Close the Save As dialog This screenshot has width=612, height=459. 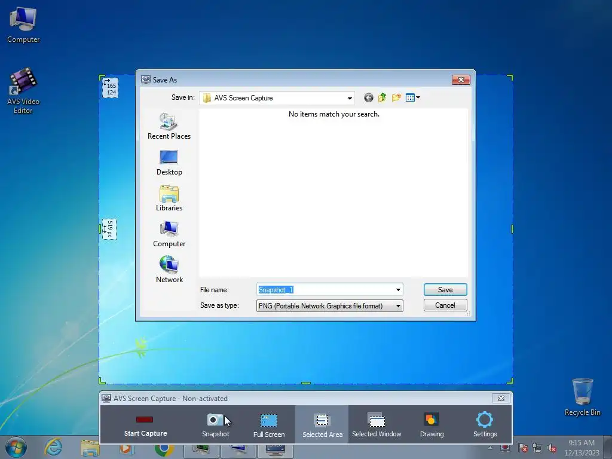pyautogui.click(x=461, y=79)
